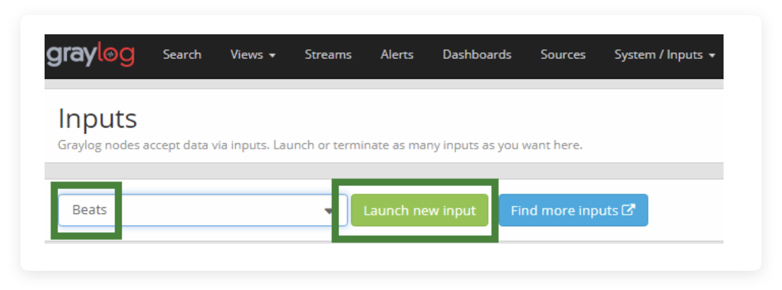Open the Search page

[x=182, y=55]
